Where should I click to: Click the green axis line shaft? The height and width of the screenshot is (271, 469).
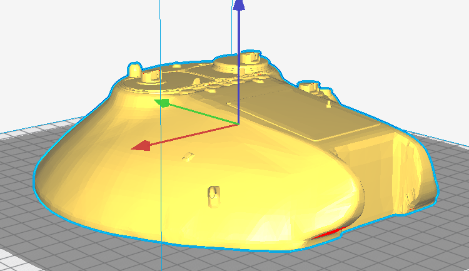click(200, 113)
